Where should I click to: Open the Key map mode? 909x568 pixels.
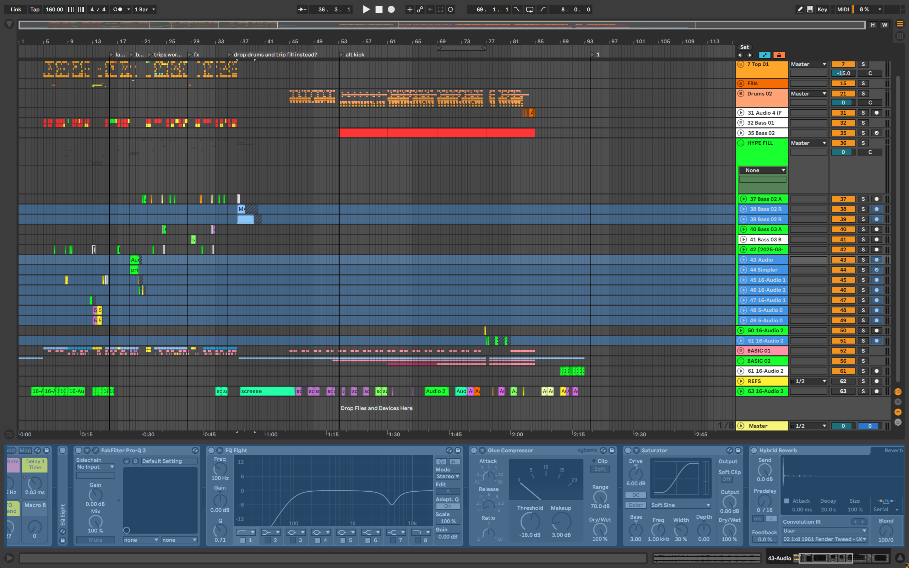(x=822, y=9)
